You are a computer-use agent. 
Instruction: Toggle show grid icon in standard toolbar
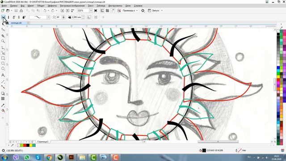pos(107,11)
